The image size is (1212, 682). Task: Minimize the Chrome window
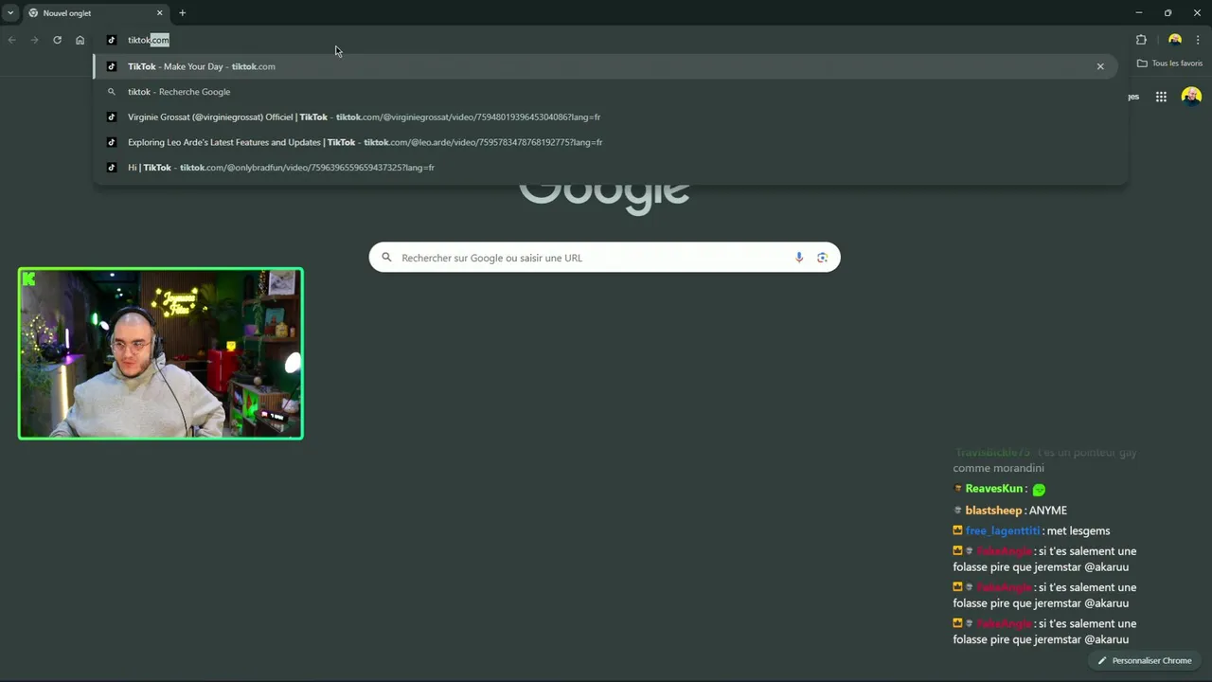click(1139, 13)
